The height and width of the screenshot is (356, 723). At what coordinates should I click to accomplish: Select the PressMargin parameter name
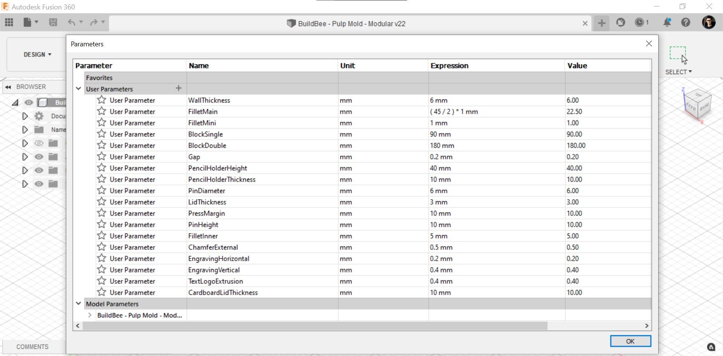click(x=206, y=213)
